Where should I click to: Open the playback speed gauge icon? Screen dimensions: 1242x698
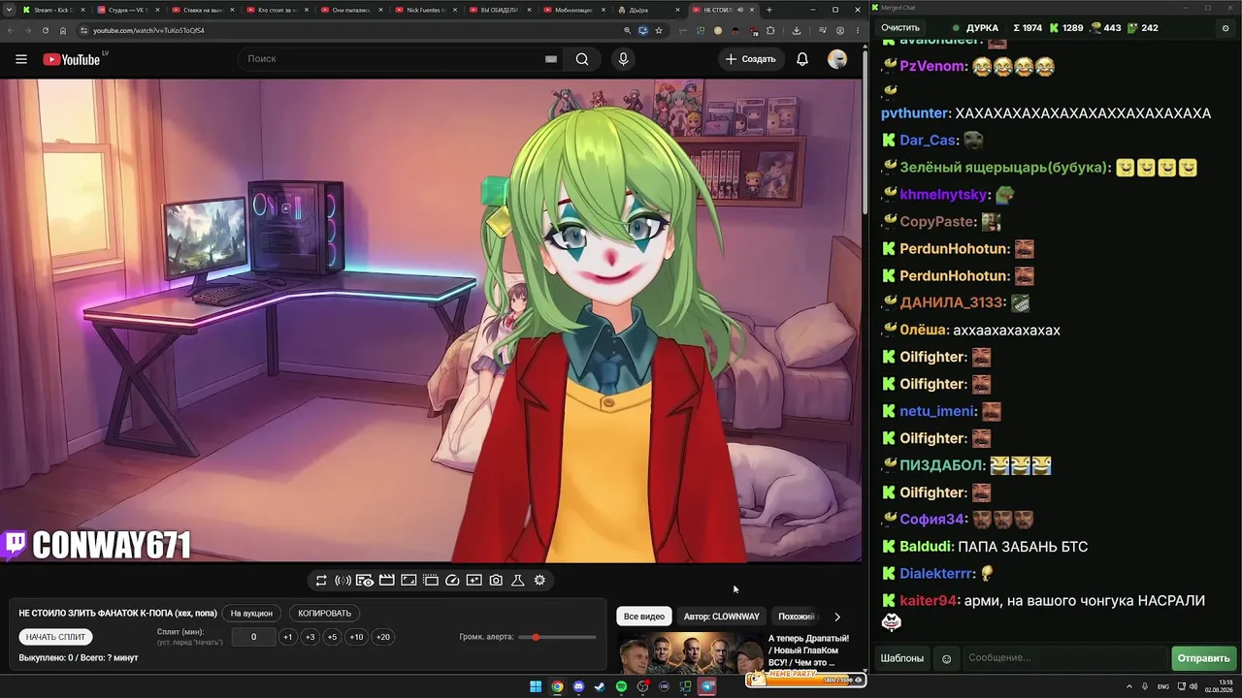tap(452, 581)
